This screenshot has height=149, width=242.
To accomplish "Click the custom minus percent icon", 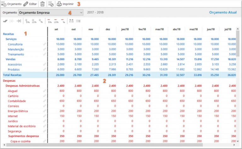I will click(63, 21).
